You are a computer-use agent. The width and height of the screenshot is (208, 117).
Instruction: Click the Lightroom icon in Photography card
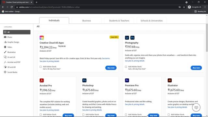pyautogui.click(x=127, y=38)
